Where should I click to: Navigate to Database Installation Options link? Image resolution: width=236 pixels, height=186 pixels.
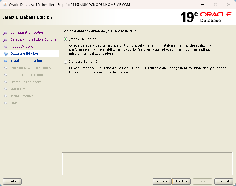coord(33,39)
